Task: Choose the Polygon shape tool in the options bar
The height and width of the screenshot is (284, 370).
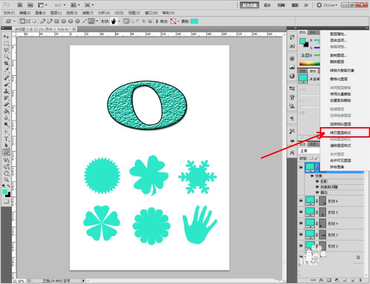Action: (x=77, y=21)
